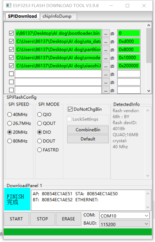
Task: Switch to the chipInfoDump tab
Action: coord(58,16)
